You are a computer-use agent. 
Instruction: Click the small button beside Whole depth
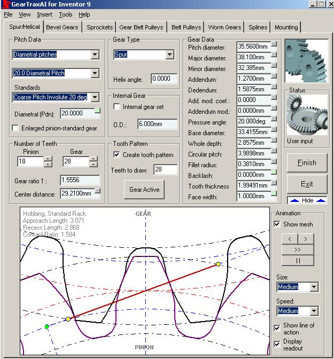pyautogui.click(x=274, y=140)
